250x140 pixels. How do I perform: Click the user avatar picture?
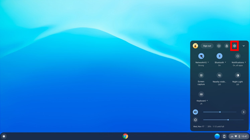195,46
